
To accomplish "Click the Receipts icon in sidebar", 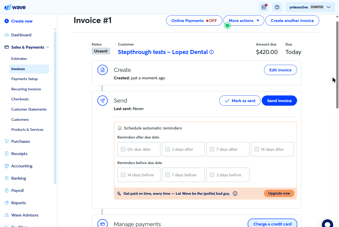I will (7, 154).
